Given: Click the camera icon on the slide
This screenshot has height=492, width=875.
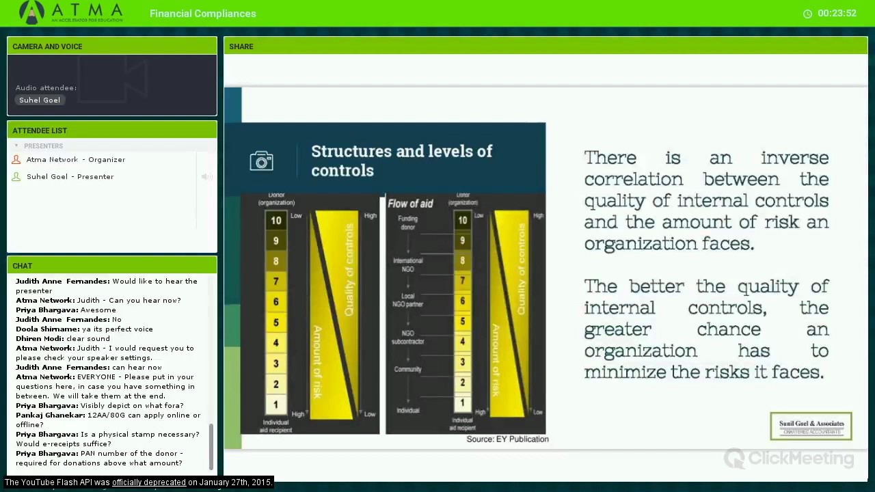Looking at the screenshot, I should click(x=262, y=161).
